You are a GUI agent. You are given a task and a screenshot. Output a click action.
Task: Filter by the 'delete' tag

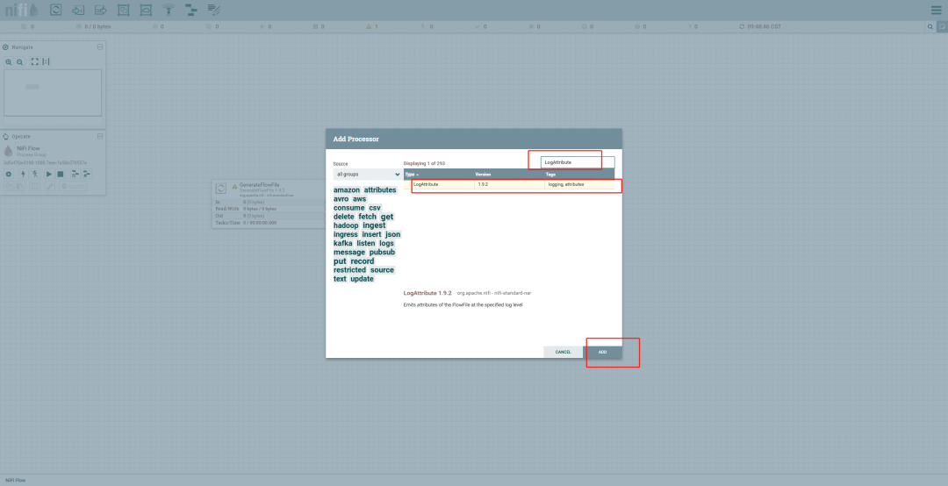click(x=344, y=217)
